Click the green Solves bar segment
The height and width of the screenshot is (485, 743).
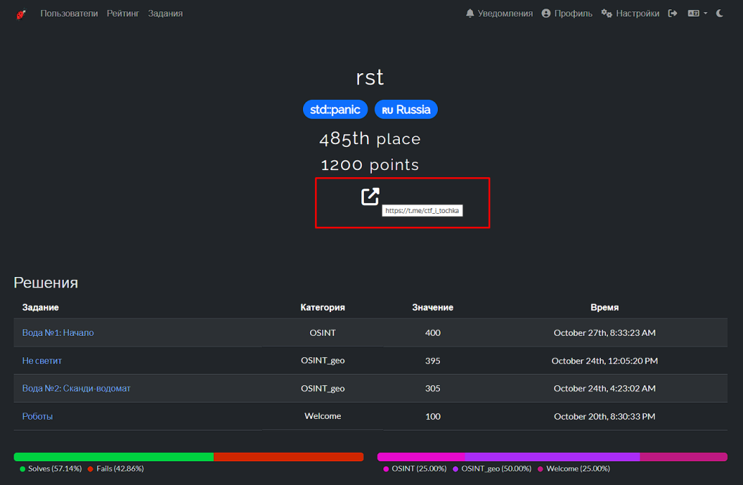(113, 457)
